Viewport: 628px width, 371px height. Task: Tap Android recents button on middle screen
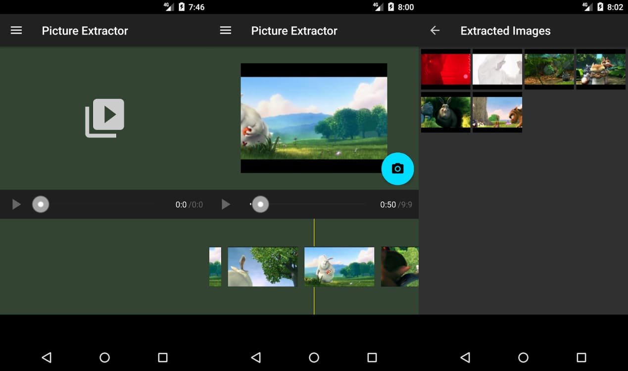pyautogui.click(x=372, y=357)
